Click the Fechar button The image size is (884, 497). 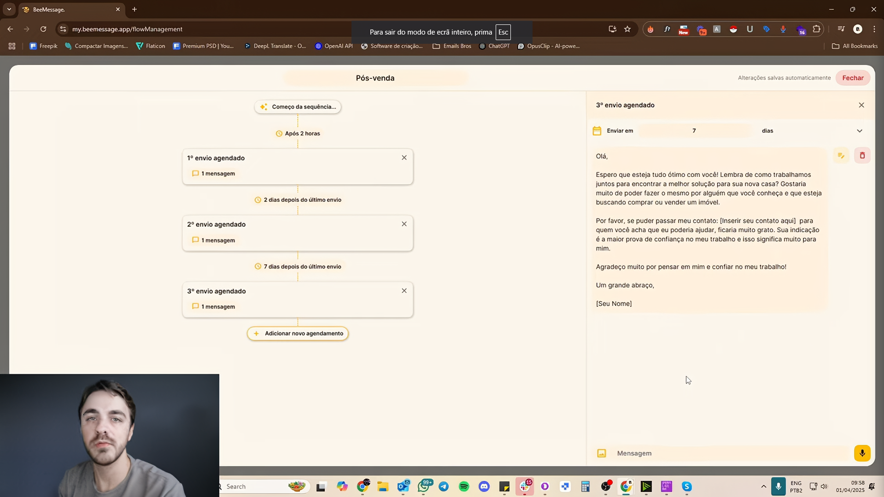coord(853,78)
